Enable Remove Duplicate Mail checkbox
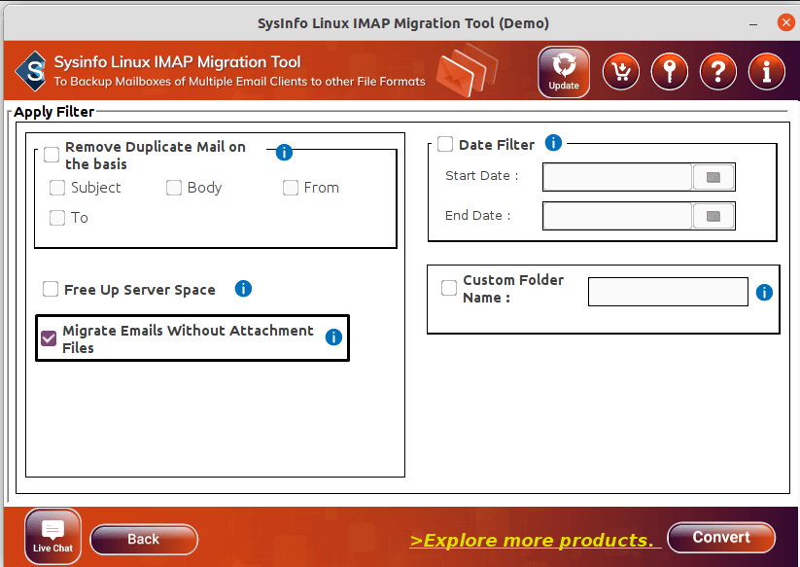Screen dimensions: 800x567 pyautogui.click(x=52, y=154)
